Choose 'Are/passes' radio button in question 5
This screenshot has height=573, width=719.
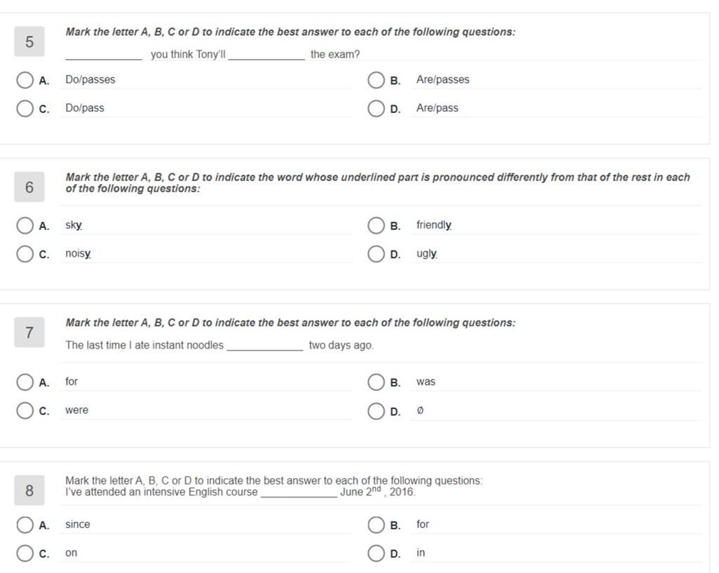tap(376, 80)
